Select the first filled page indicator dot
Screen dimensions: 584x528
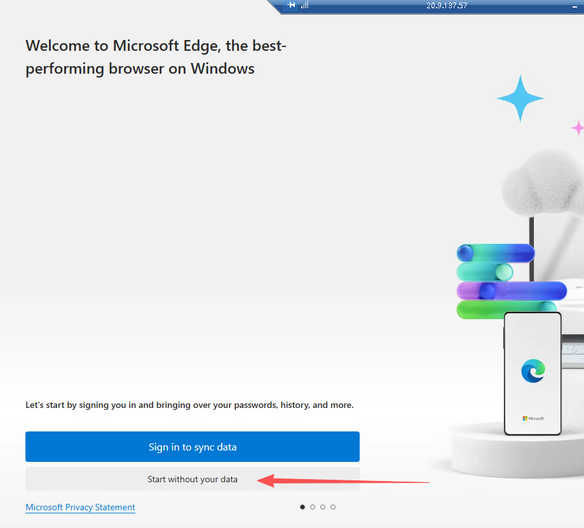click(x=302, y=507)
